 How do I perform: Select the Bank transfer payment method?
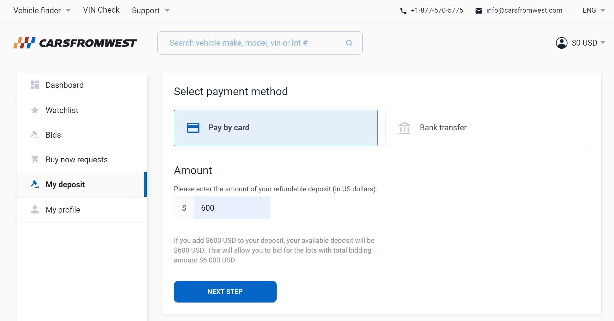click(487, 128)
